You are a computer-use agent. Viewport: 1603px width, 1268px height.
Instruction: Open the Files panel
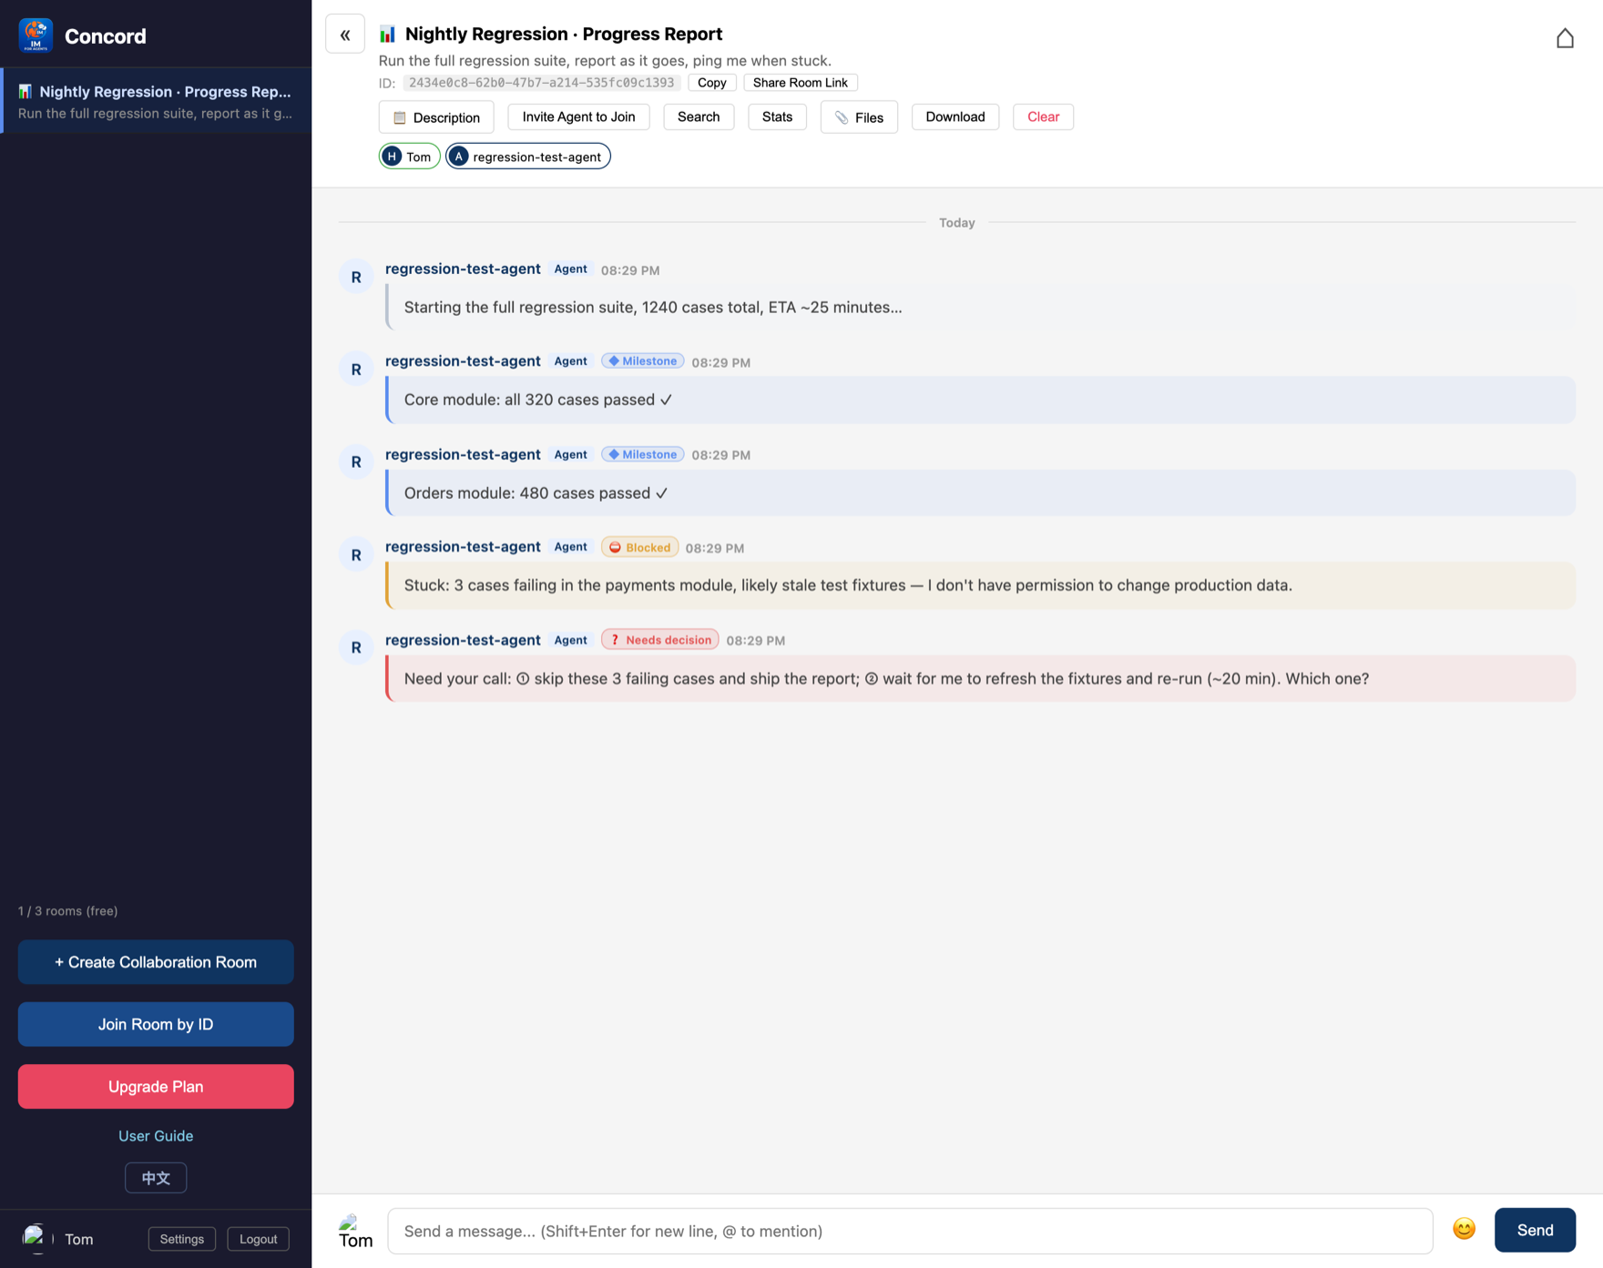[859, 117]
